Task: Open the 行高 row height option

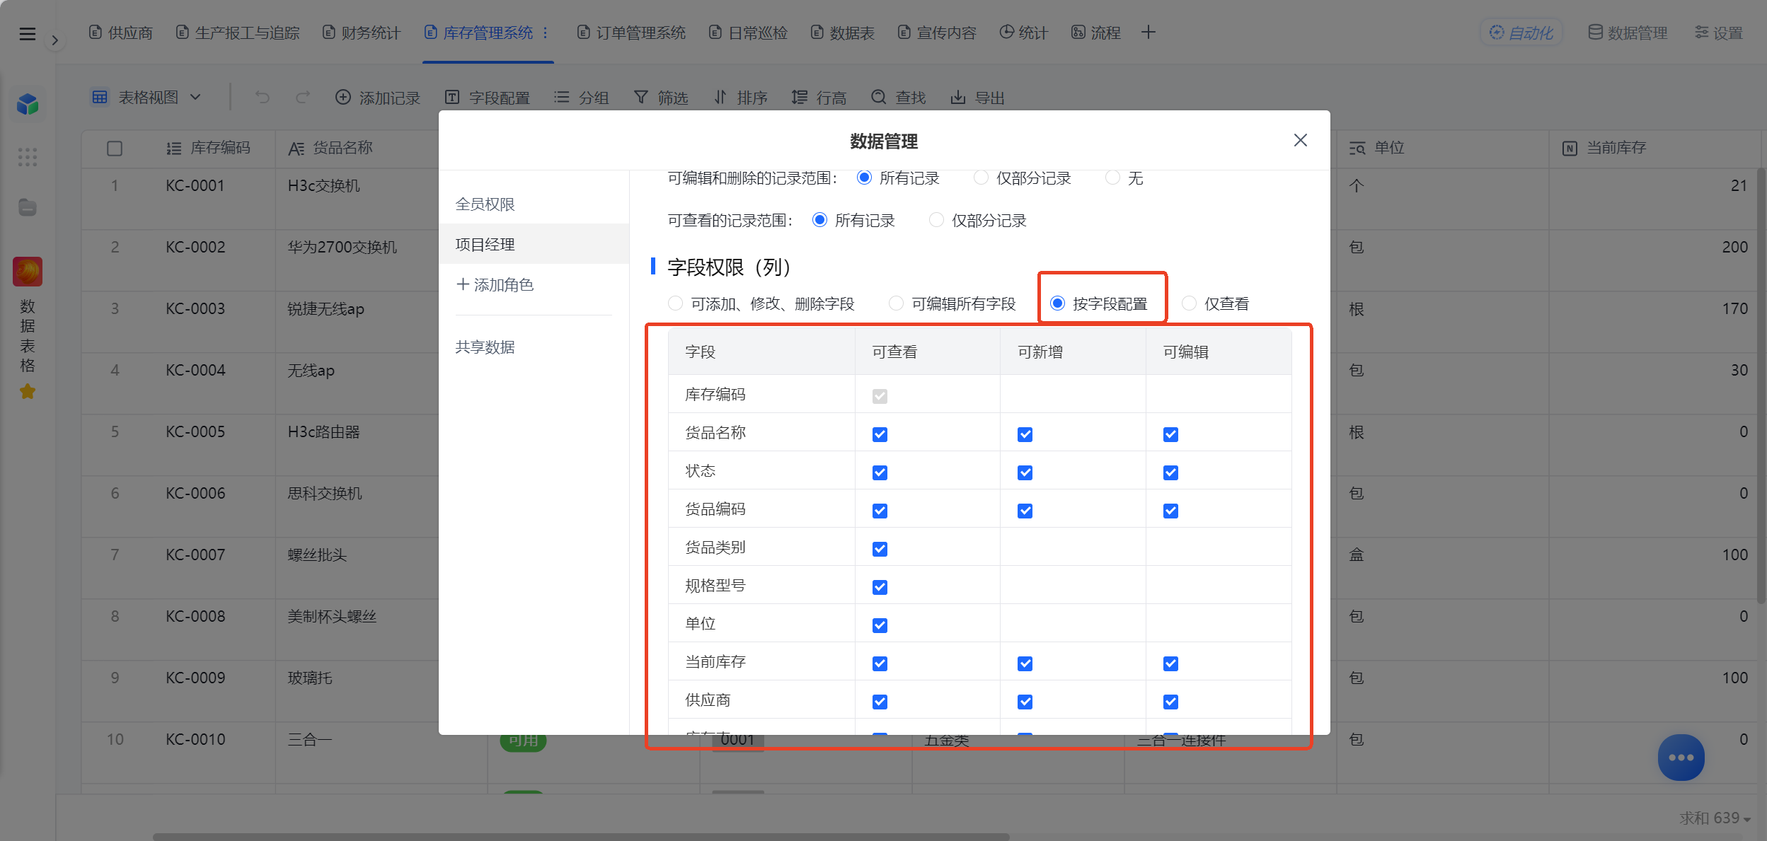Action: click(819, 98)
